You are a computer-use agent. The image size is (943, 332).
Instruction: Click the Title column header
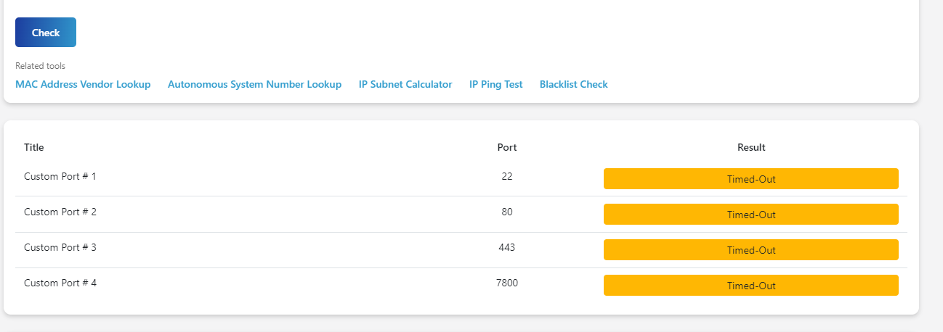(x=34, y=147)
